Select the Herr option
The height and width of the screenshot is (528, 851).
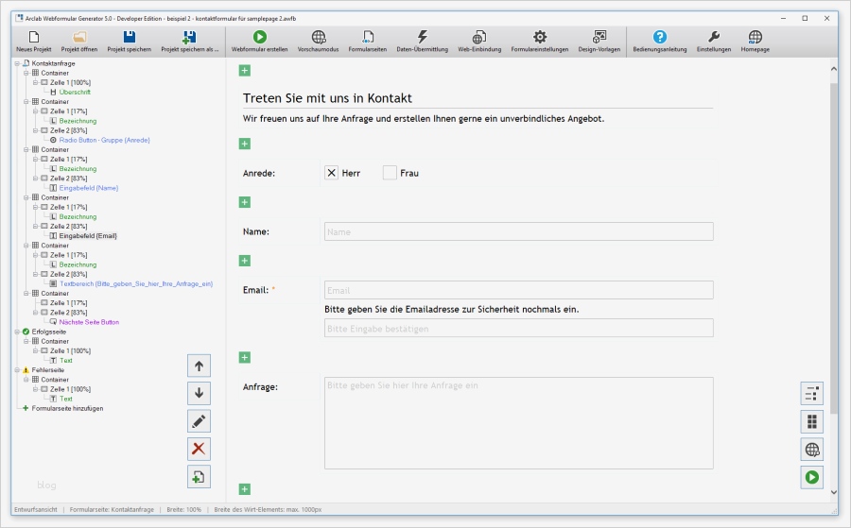click(x=332, y=173)
